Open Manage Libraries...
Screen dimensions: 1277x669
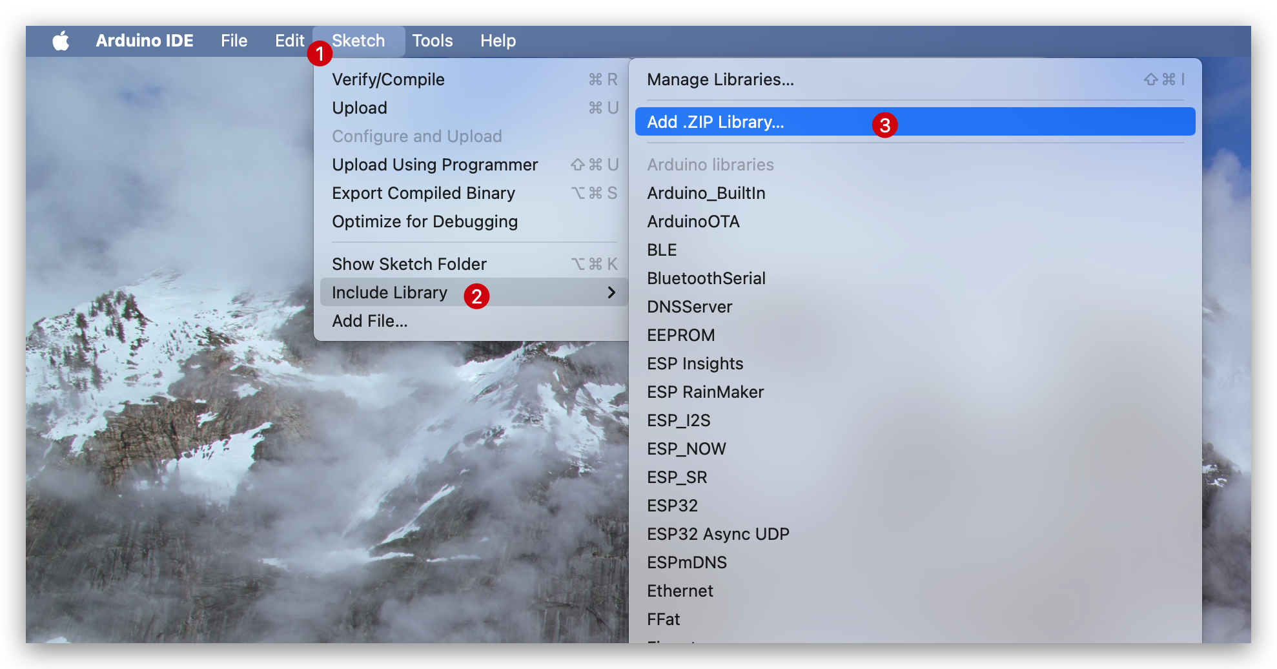point(915,79)
